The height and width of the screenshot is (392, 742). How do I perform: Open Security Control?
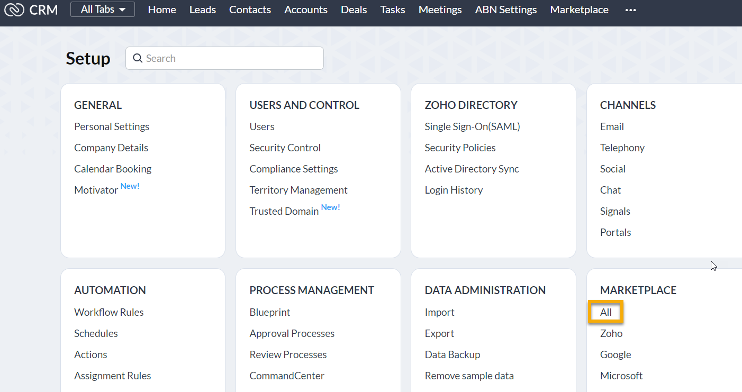(285, 148)
